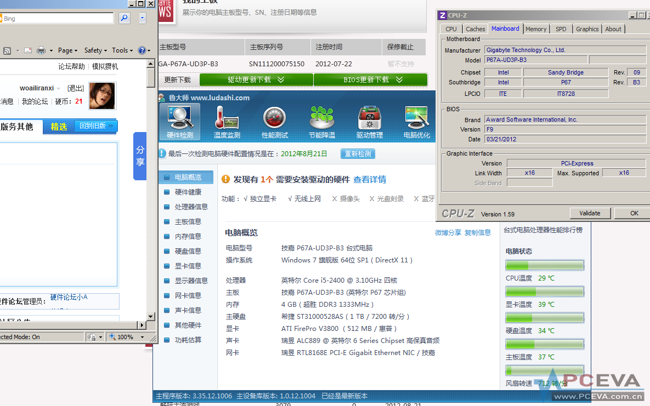650x406 pixels.
Task: Switch to the Caches tab in CPU-Z
Action: tap(475, 29)
